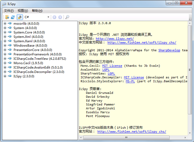Open ICSharpCode.Decompiler's MIT License link

(x=134, y=77)
